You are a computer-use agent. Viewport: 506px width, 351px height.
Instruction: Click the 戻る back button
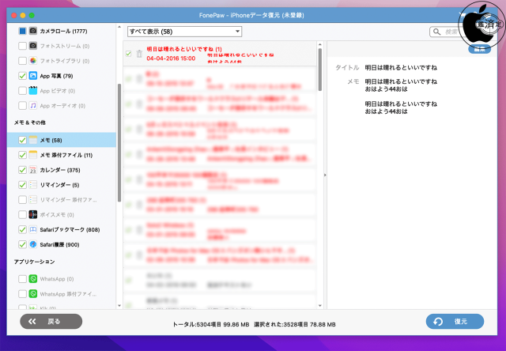tap(51, 321)
